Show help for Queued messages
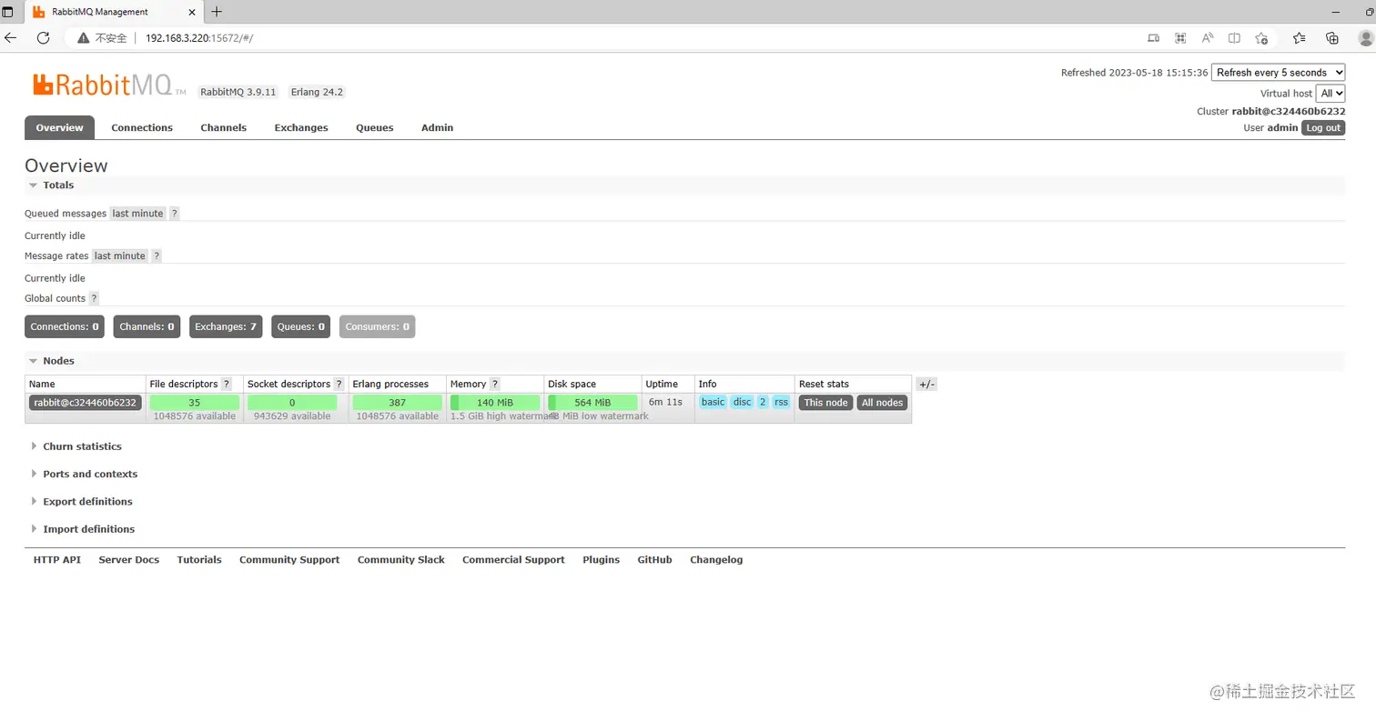Image resolution: width=1376 pixels, height=721 pixels. [x=175, y=214]
